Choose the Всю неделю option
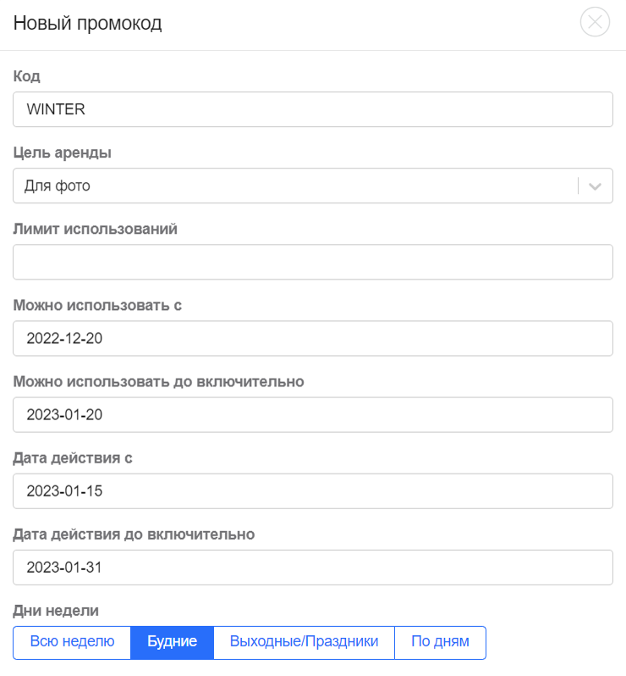626x676 pixels. (72, 642)
